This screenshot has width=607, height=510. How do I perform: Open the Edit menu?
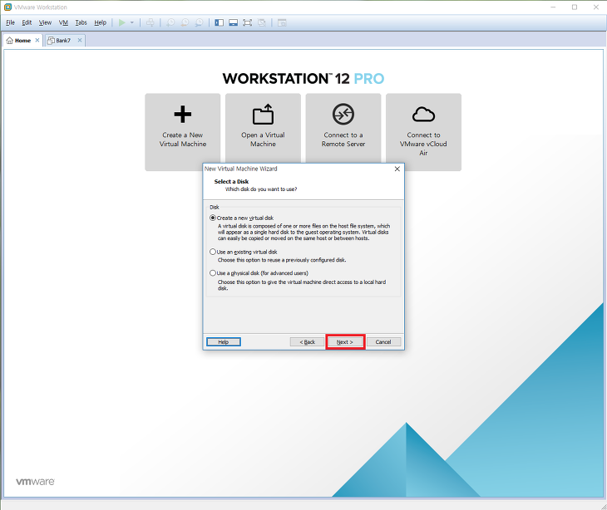(27, 22)
